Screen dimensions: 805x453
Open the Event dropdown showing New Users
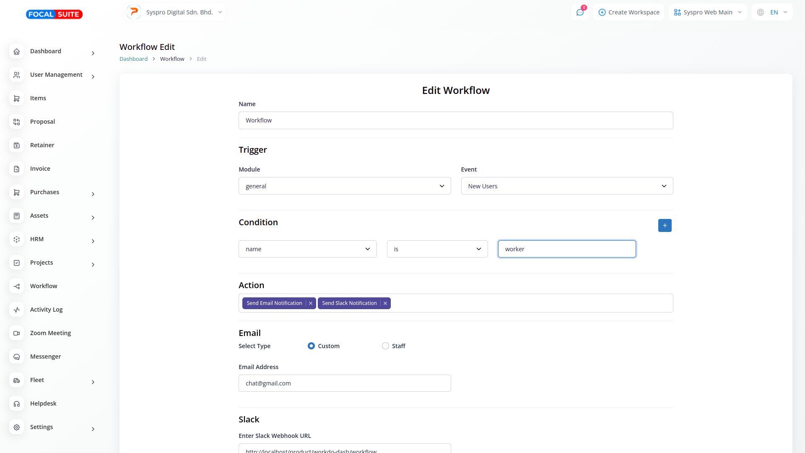click(x=566, y=186)
